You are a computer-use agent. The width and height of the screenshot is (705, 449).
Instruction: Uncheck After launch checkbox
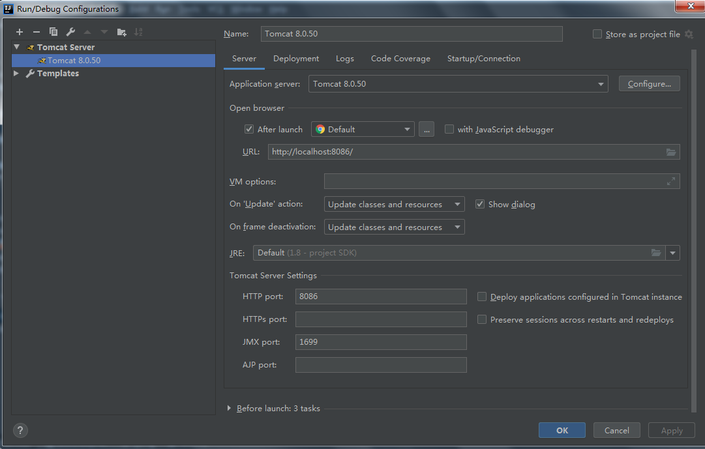248,130
